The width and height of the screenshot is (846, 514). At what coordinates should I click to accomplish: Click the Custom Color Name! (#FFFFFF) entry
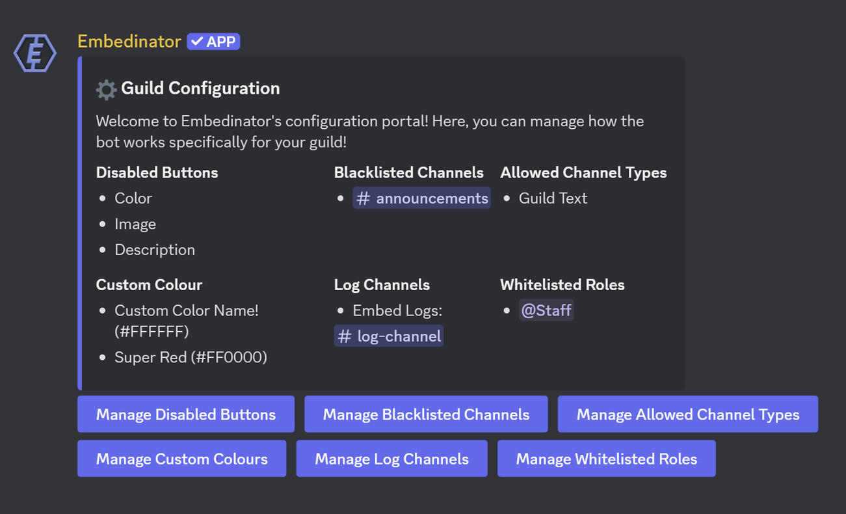(x=187, y=321)
